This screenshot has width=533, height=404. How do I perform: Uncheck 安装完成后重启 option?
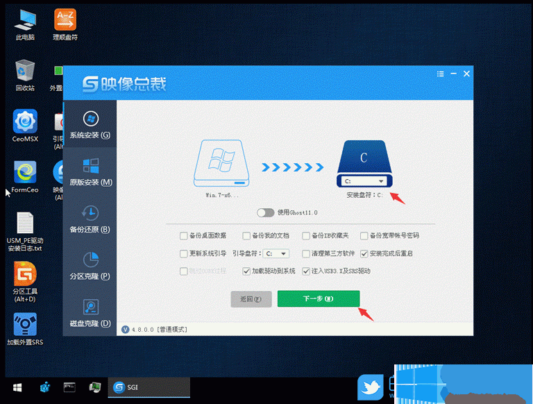[x=364, y=253]
